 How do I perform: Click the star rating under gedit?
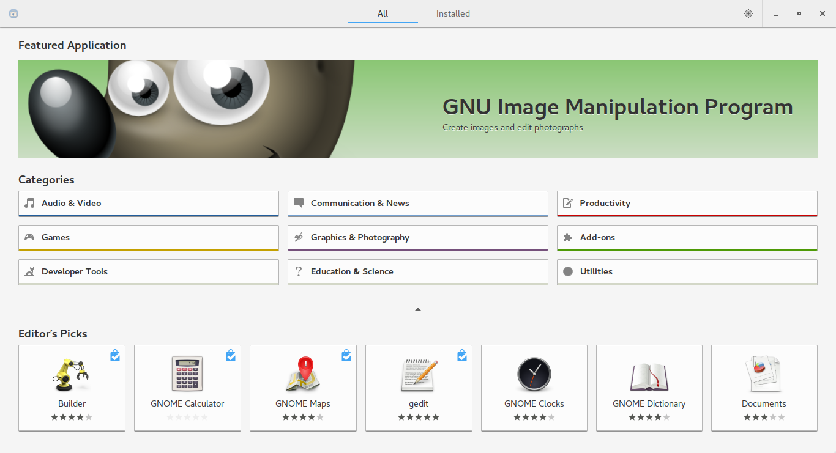419,417
